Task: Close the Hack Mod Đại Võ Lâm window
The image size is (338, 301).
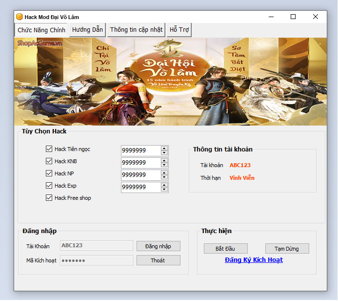Action: click(x=316, y=17)
